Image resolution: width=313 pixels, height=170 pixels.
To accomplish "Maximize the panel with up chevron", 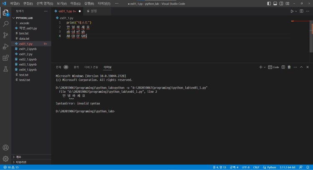I will tap(301, 67).
